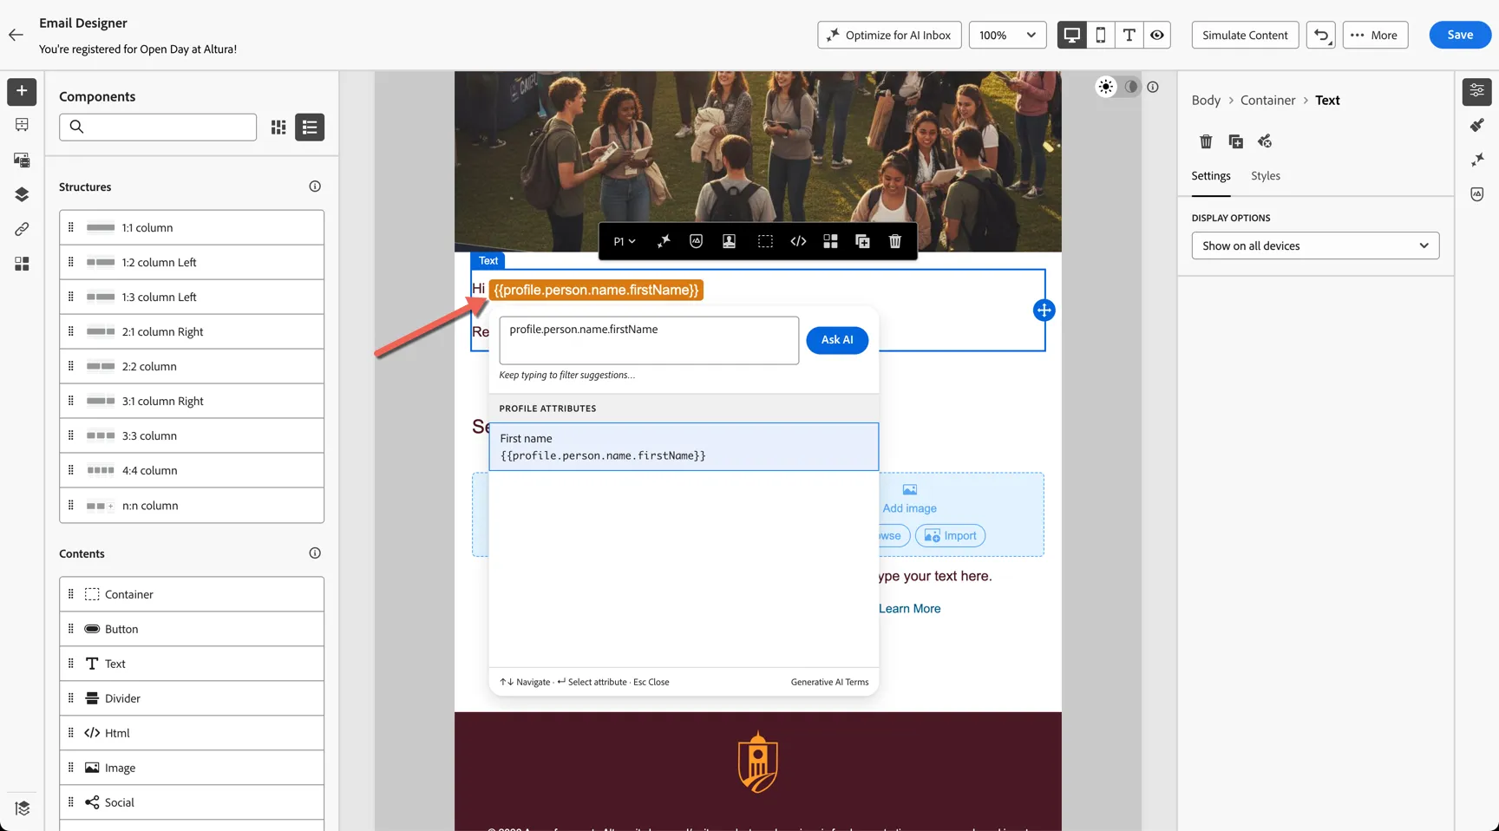Select the Divider content component

pos(192,698)
